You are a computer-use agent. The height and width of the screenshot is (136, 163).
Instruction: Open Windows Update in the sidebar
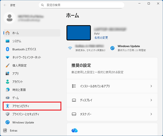(x=23, y=122)
